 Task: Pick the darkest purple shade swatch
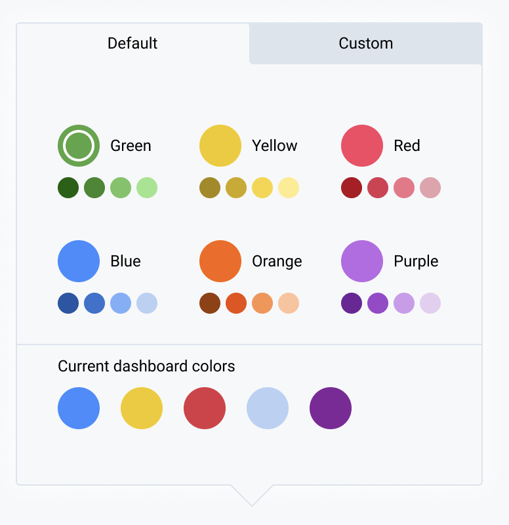[352, 303]
